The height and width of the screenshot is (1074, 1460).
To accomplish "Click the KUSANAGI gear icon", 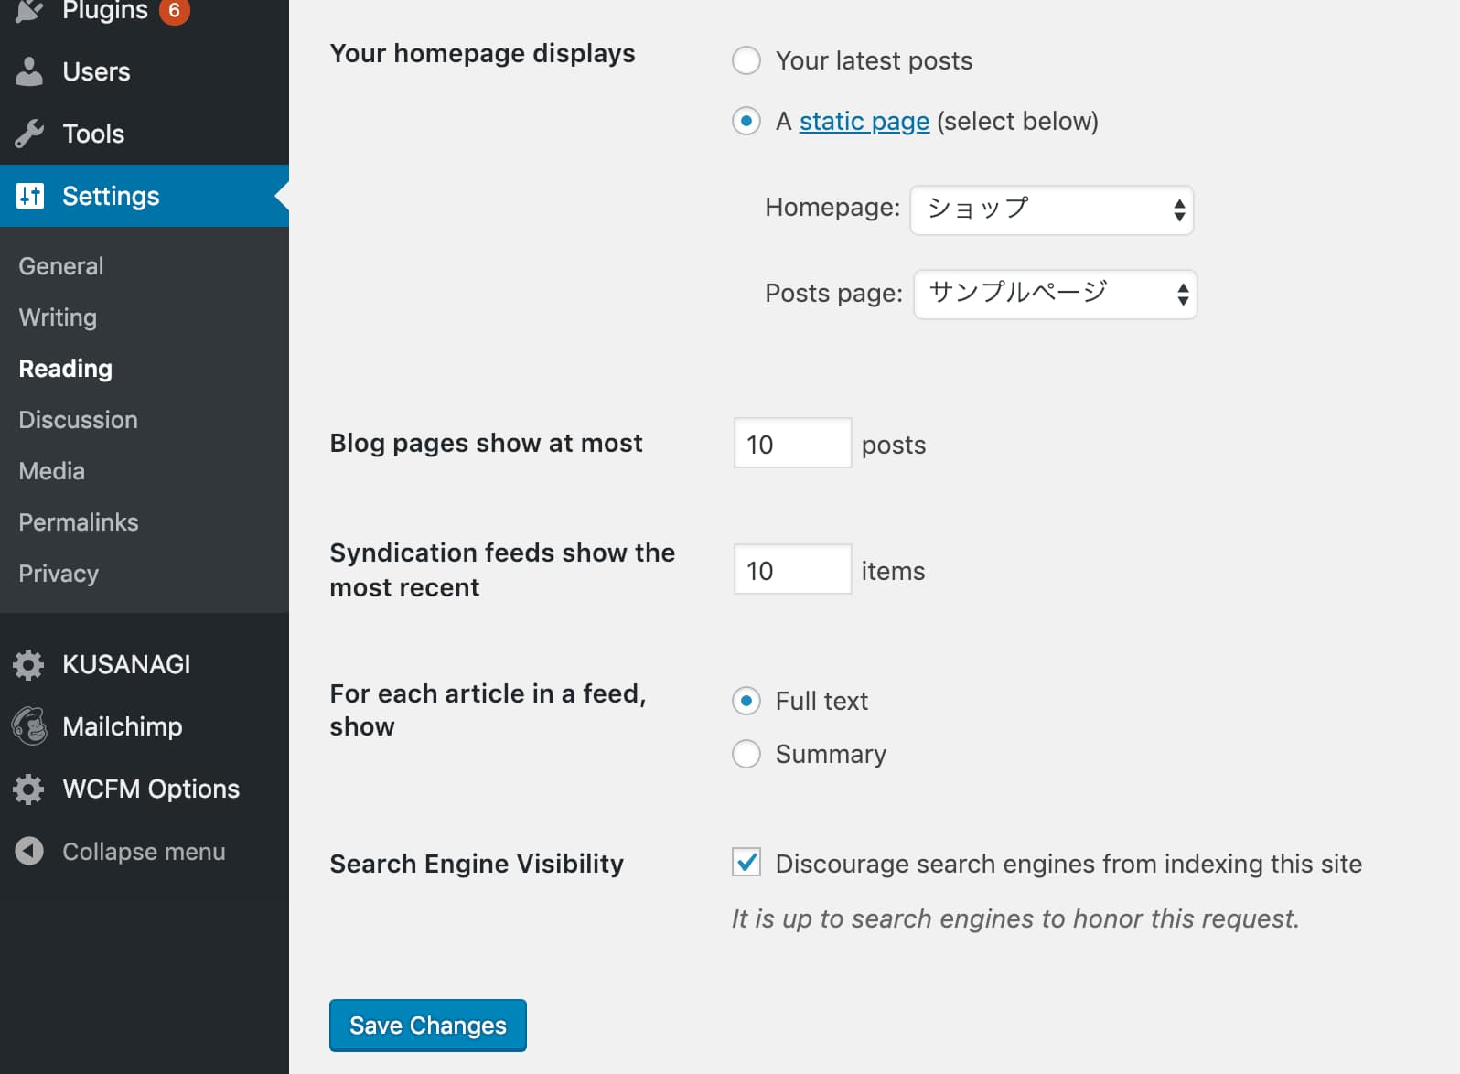I will pyautogui.click(x=29, y=664).
